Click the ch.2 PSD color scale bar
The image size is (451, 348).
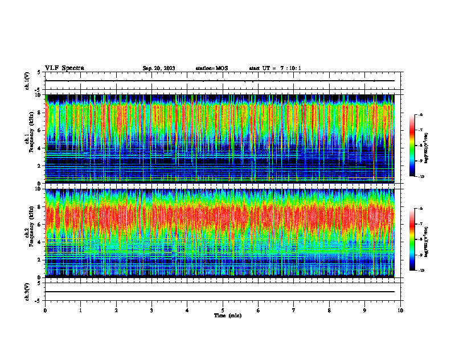point(412,239)
